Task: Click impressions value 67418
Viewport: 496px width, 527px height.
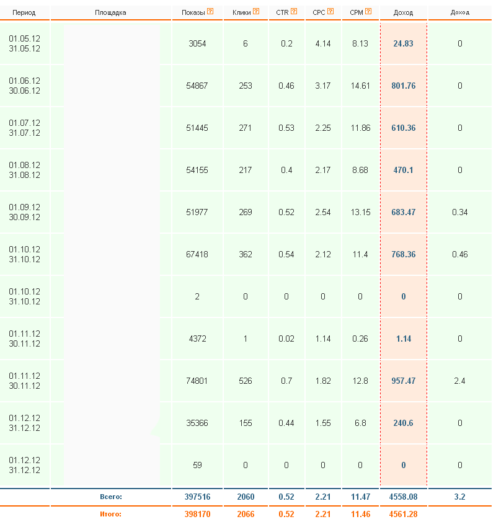Action: click(197, 254)
